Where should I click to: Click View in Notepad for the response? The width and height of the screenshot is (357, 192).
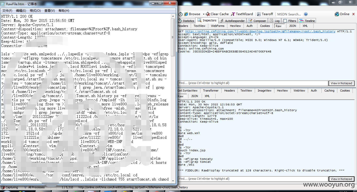[x=341, y=179]
